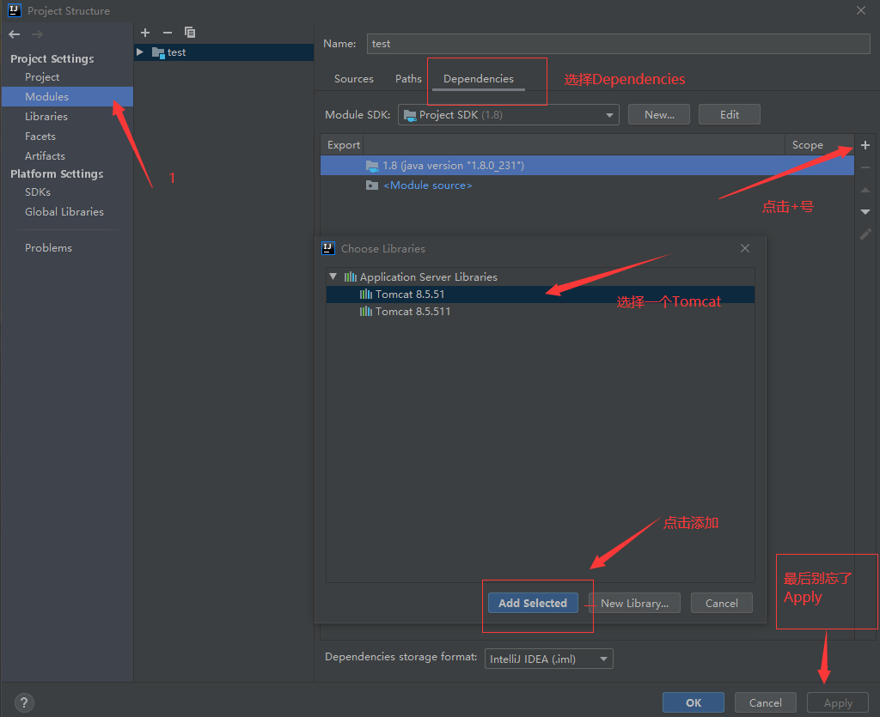
Task: Open Dependencies storage format dropdown
Action: pyautogui.click(x=549, y=659)
